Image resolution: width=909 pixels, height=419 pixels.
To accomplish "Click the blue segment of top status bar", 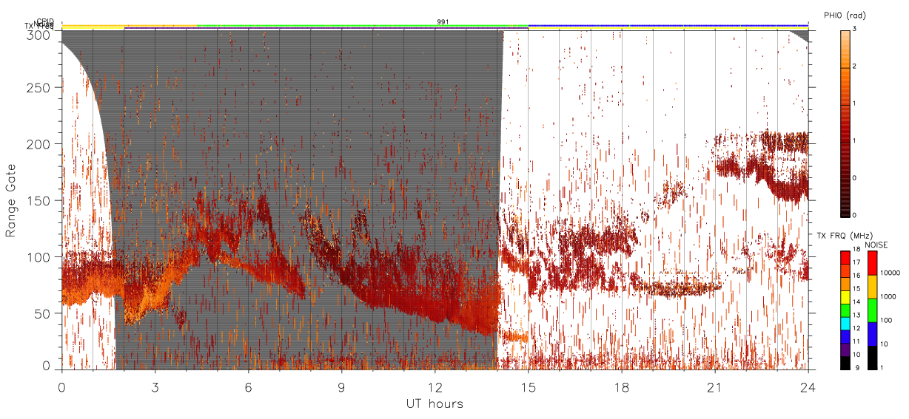I will 668,26.
